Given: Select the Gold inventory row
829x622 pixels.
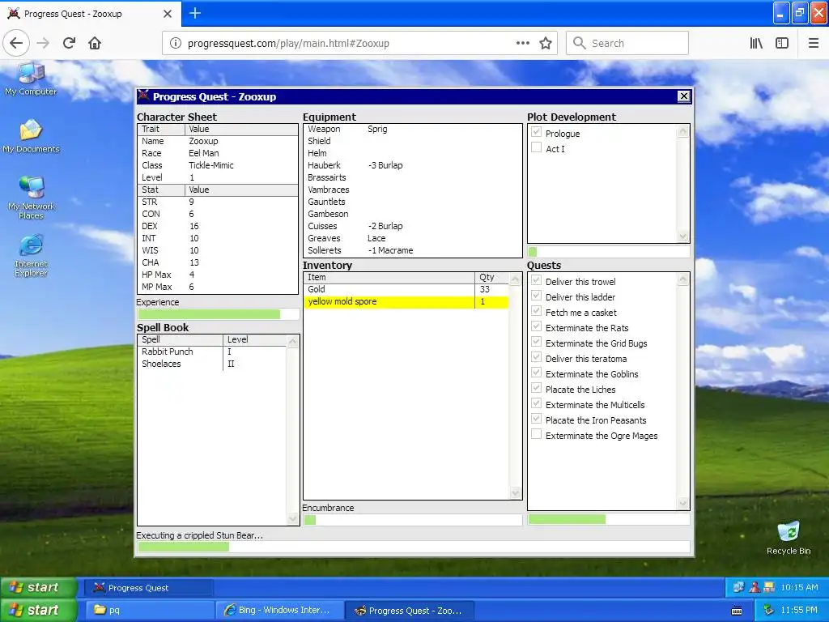Looking at the screenshot, I should point(406,289).
